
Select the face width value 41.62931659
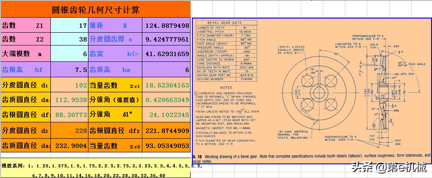(166, 53)
